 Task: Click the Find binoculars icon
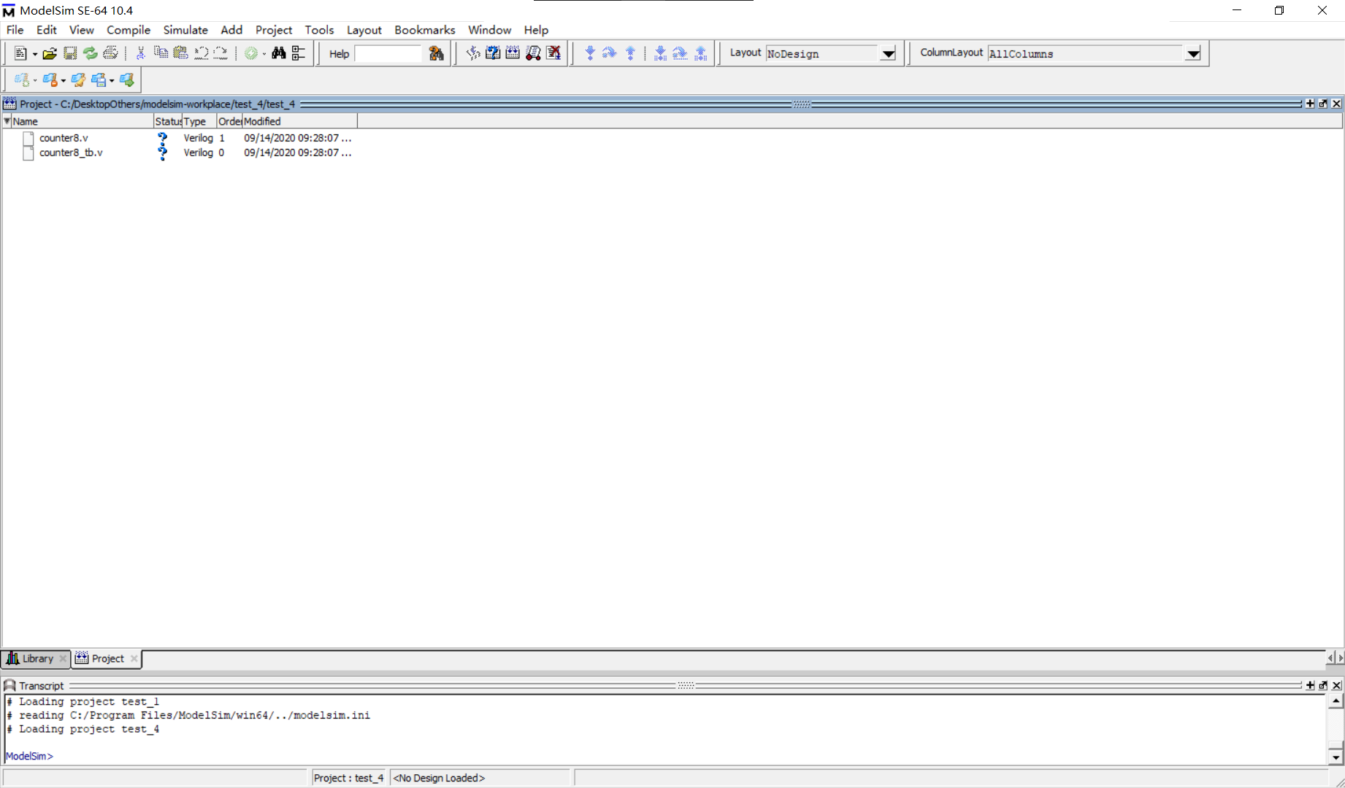click(278, 53)
